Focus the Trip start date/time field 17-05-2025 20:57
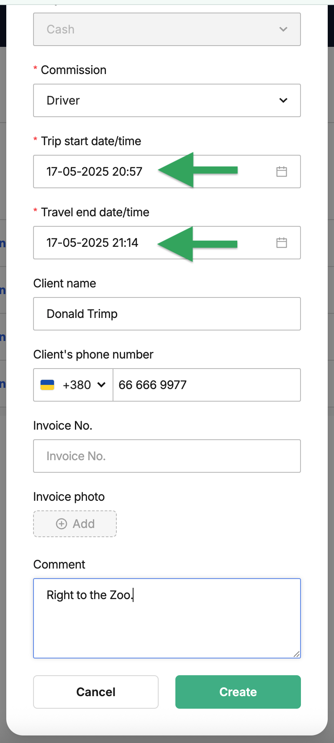 click(x=167, y=172)
